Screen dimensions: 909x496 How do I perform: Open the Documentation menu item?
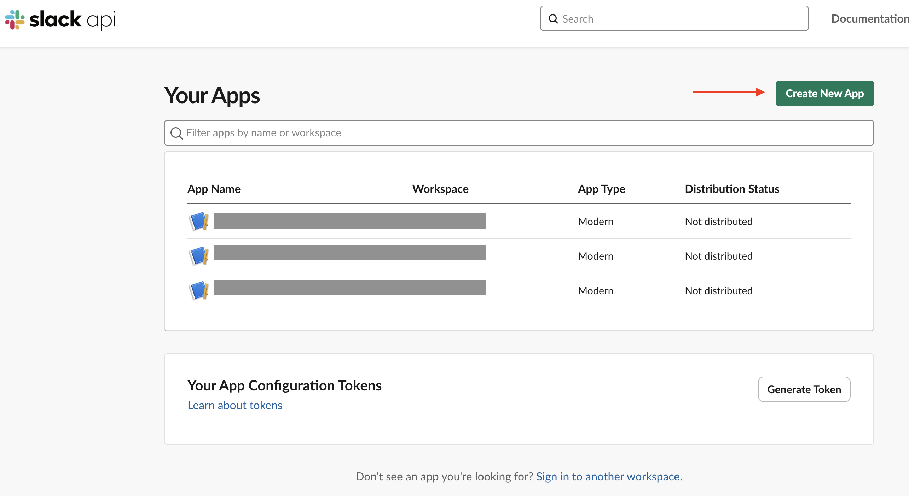tap(869, 19)
